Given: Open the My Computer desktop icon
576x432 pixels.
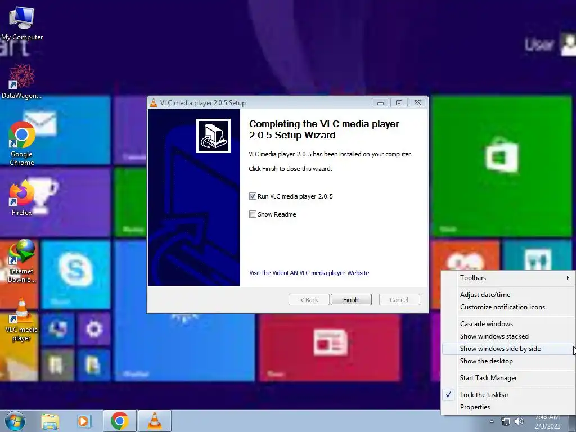Looking at the screenshot, I should click(x=22, y=22).
